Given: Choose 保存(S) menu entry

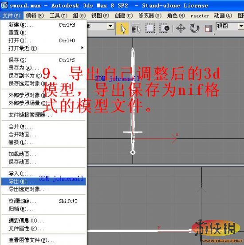Looking at the screenshot, I should 43,60.
